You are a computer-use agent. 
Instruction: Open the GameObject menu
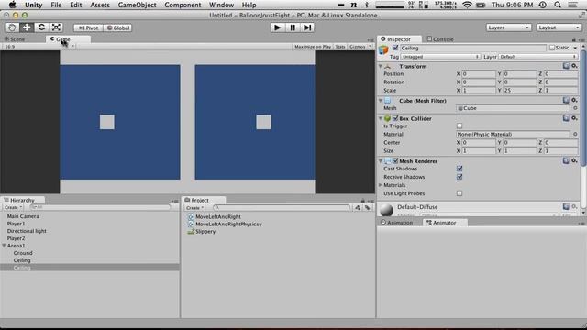coord(137,5)
